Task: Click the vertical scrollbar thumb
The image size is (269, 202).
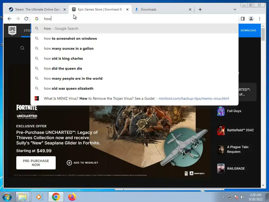Action: [x=263, y=34]
